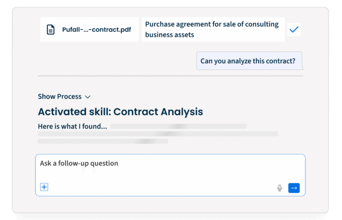
Task: Click the plus icon to add attachment
Action: [44, 187]
